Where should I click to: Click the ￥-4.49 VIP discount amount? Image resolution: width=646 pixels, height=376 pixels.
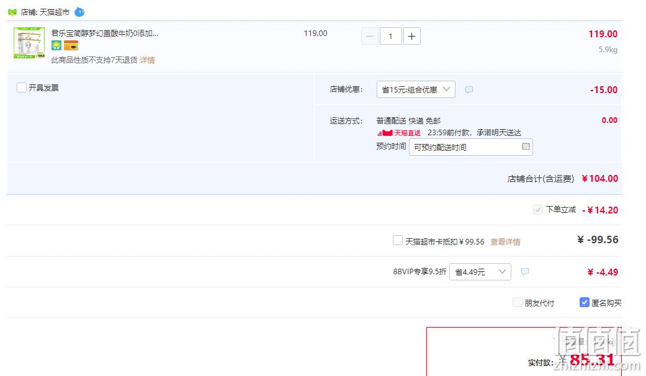point(603,272)
